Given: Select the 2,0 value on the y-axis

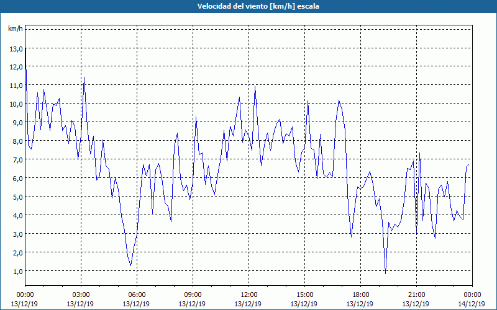Looking at the screenshot, I should [17, 252].
